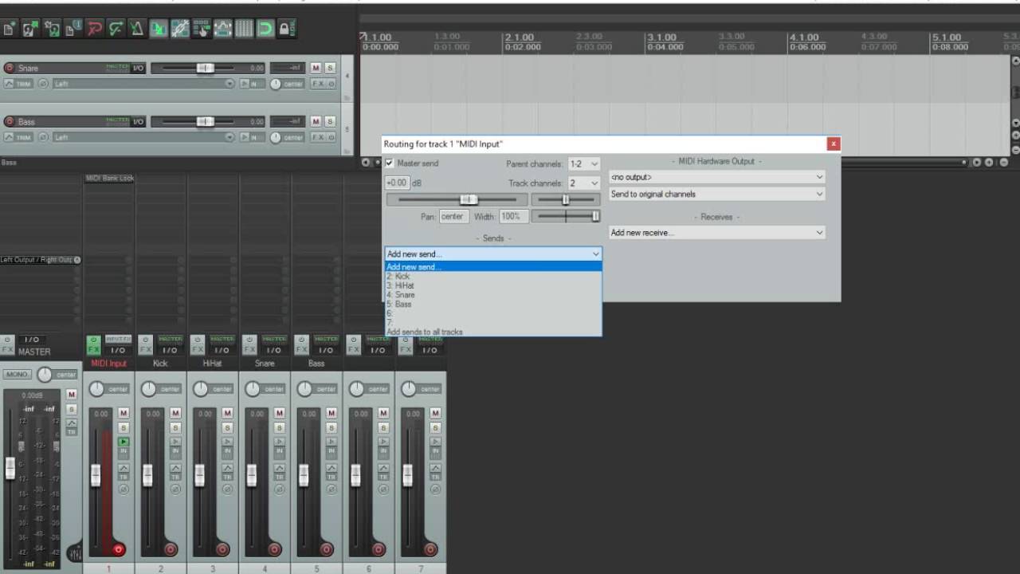Image resolution: width=1020 pixels, height=574 pixels.
Task: Click the MONO button on master strip
Action: click(18, 375)
